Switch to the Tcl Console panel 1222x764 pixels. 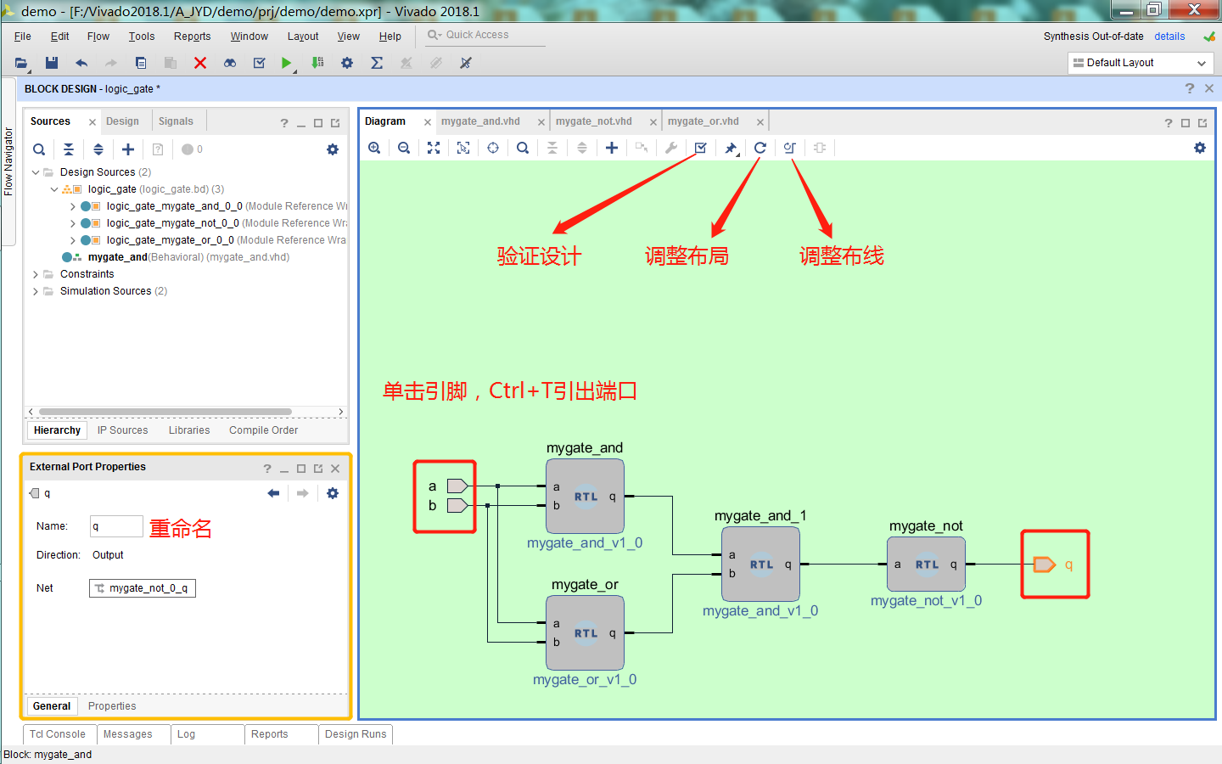[x=58, y=733]
